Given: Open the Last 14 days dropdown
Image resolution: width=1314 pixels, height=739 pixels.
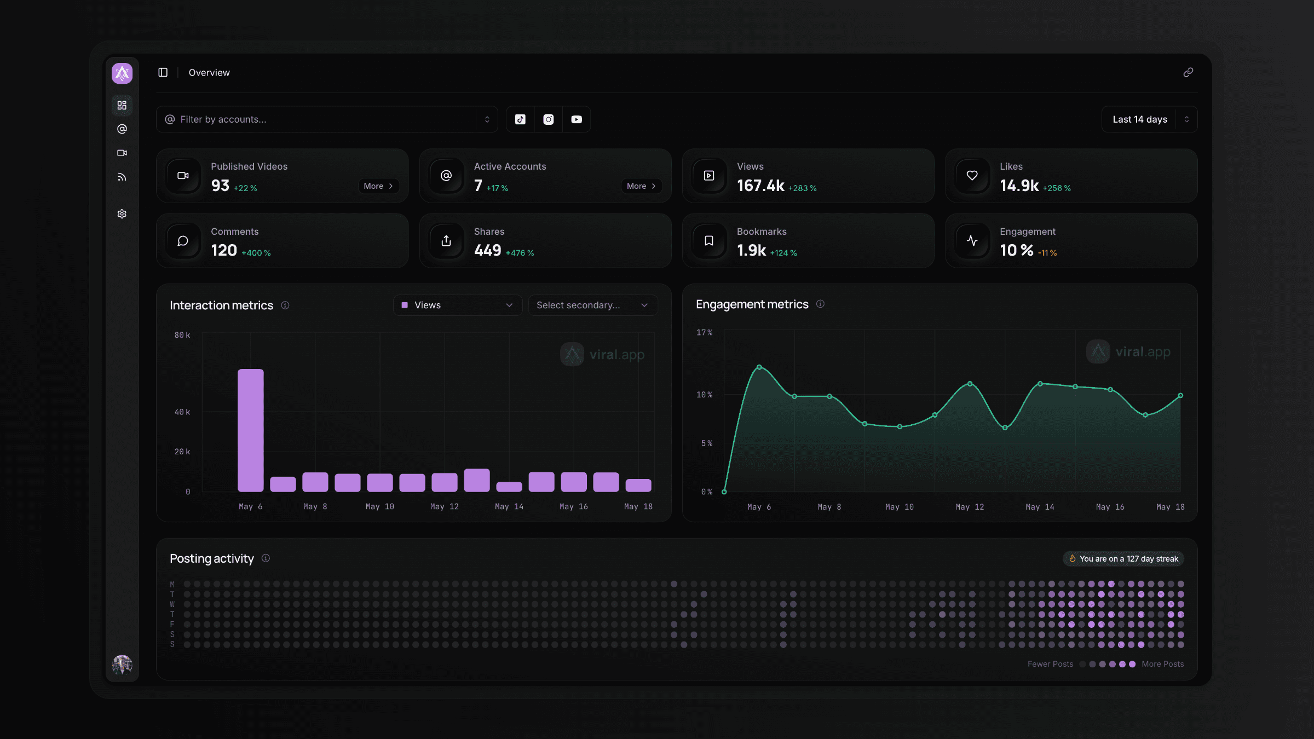Looking at the screenshot, I should coord(1149,119).
